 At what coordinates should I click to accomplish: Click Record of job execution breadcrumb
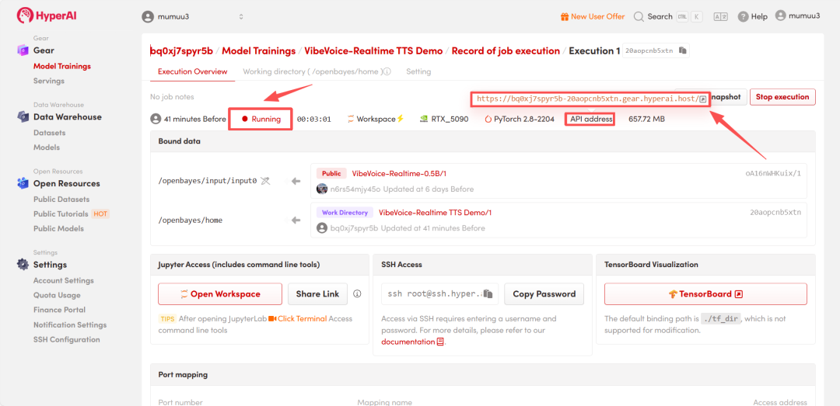click(x=506, y=50)
